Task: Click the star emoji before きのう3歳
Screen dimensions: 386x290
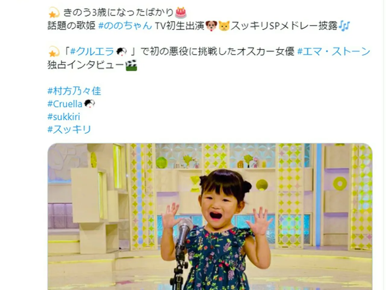Action: click(x=54, y=13)
